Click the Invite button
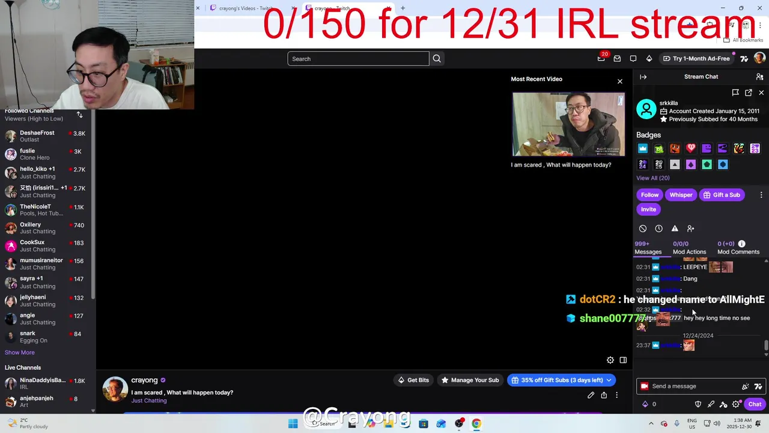This screenshot has height=433, width=769. pyautogui.click(x=648, y=209)
